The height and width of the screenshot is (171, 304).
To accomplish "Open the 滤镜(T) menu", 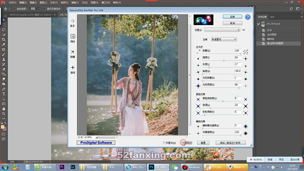I will click(x=75, y=3).
